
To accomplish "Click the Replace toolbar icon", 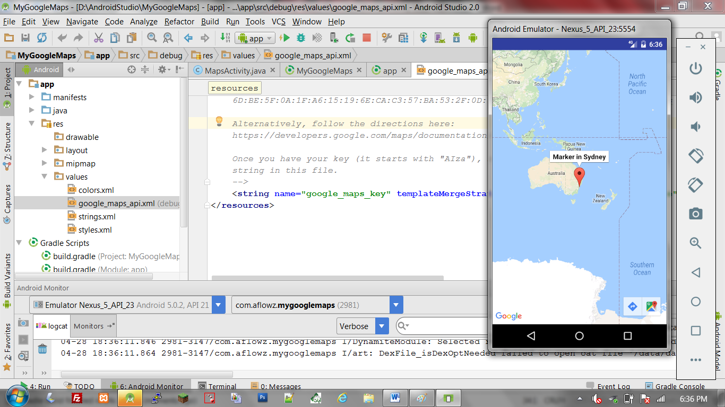I will [x=168, y=38].
